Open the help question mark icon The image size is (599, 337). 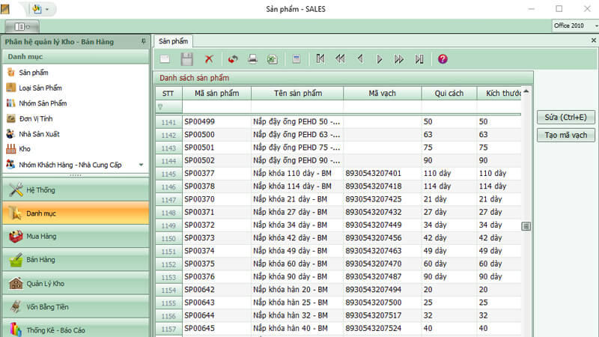pyautogui.click(x=443, y=59)
